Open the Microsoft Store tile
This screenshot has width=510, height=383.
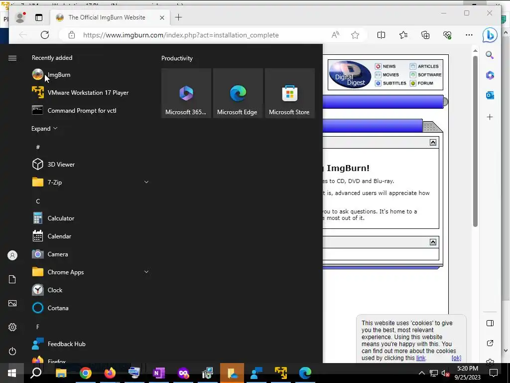[x=289, y=93]
